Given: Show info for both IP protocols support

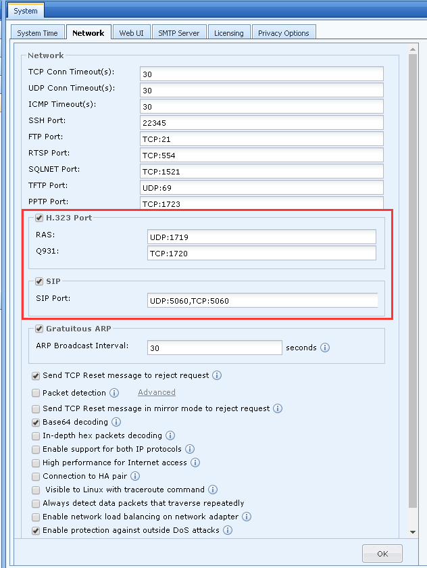Looking at the screenshot, I should (190, 449).
